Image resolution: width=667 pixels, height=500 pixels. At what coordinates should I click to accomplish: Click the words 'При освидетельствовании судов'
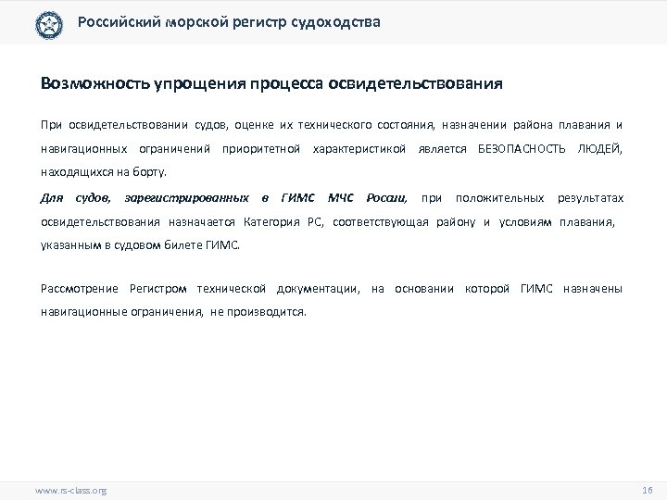tap(134, 125)
